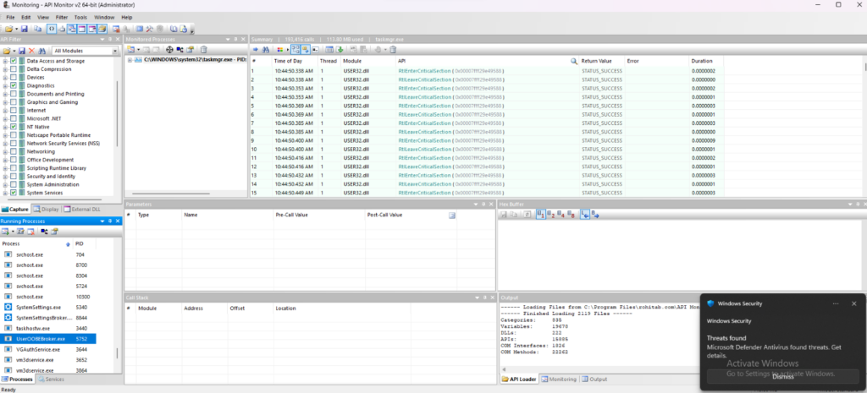Switch to the Services tab
This screenshot has height=393, width=867.
[51, 379]
